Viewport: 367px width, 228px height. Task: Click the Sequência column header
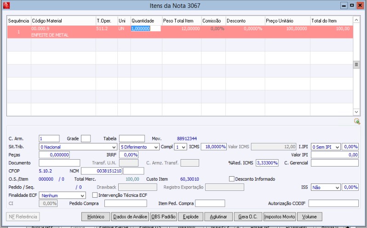pos(19,21)
